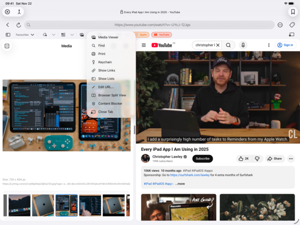The height and width of the screenshot is (225, 300).
Task: Tap the pin icon beside the close button
Action: tap(19, 12)
